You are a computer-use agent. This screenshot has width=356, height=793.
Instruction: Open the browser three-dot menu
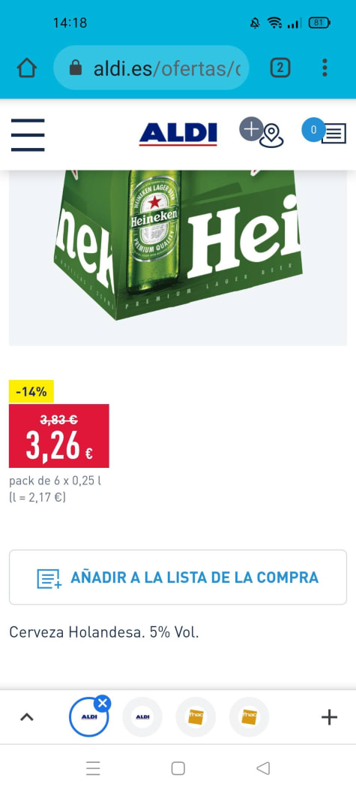[325, 68]
